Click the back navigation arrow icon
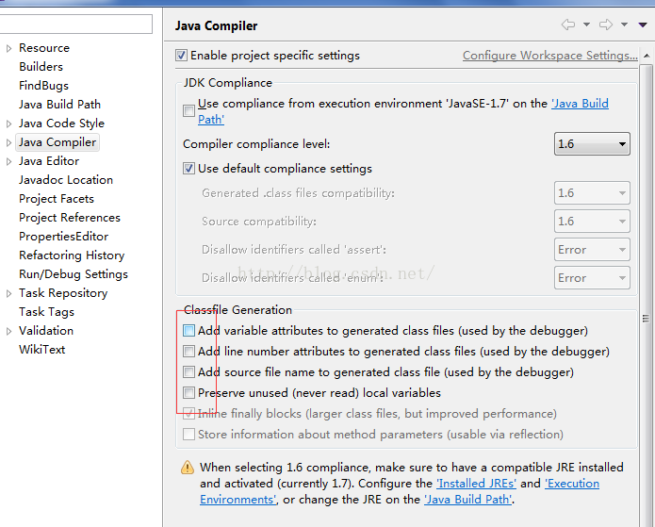The image size is (655, 527). (x=567, y=25)
